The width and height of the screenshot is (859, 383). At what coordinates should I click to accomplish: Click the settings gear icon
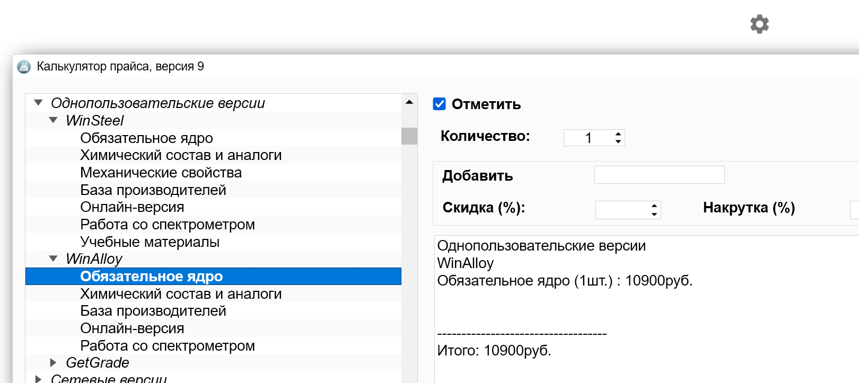pyautogui.click(x=759, y=24)
